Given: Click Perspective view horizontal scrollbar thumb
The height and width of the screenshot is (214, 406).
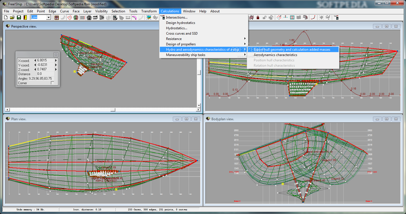Looking at the screenshot, I should 113,110.
